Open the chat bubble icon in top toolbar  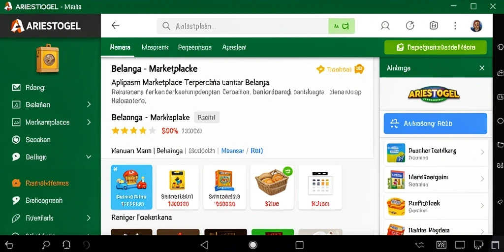(x=385, y=26)
